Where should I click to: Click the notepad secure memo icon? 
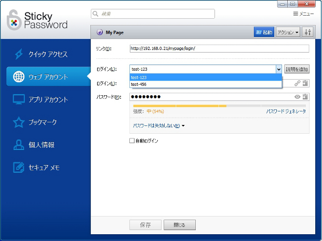(19, 167)
